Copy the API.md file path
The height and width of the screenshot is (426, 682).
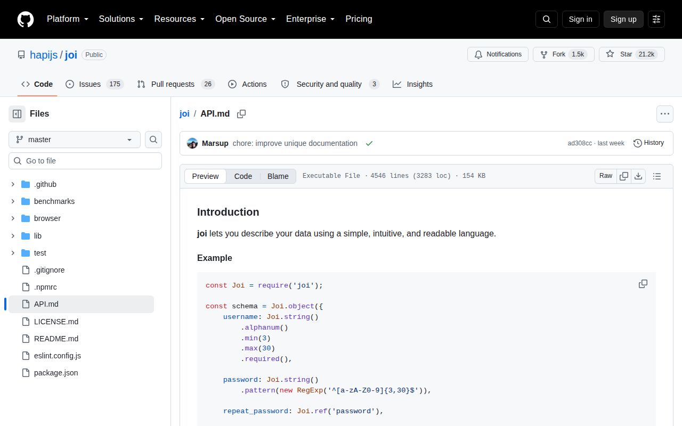click(x=241, y=114)
